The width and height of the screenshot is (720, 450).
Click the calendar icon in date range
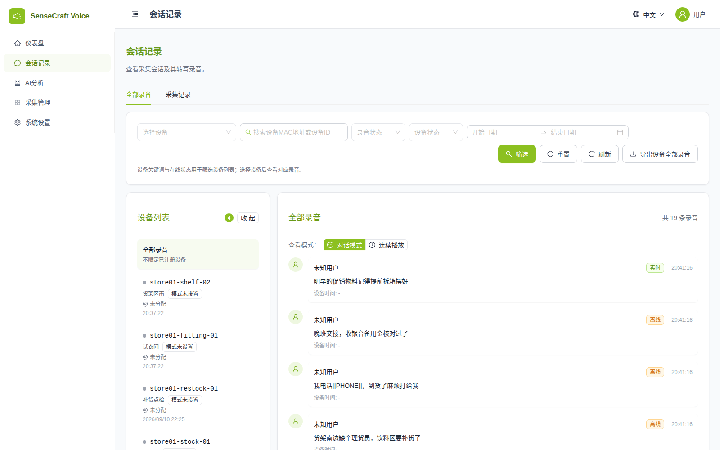click(620, 132)
